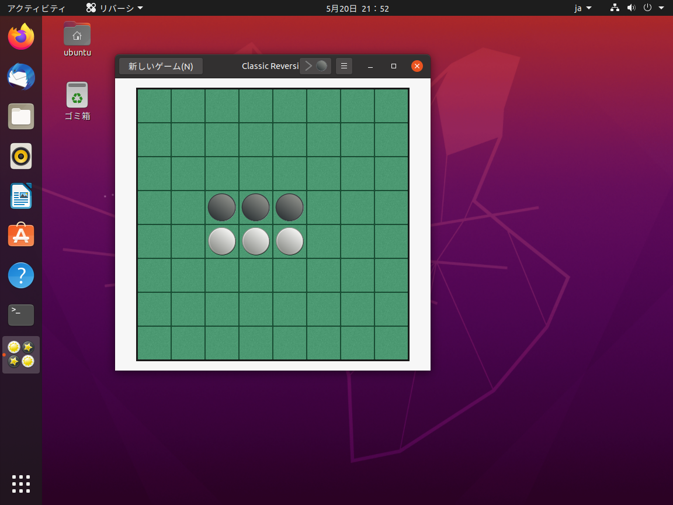
Task: Open the hamburger menu in Reversi
Action: click(x=344, y=66)
